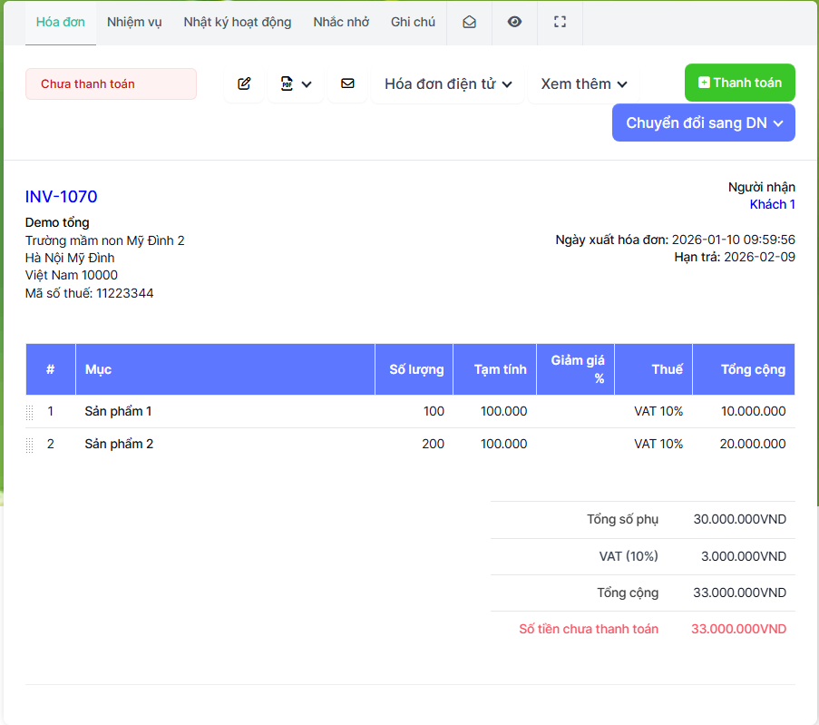This screenshot has width=819, height=725.
Task: Click the INV-1070 invoice number link
Action: coord(61,197)
